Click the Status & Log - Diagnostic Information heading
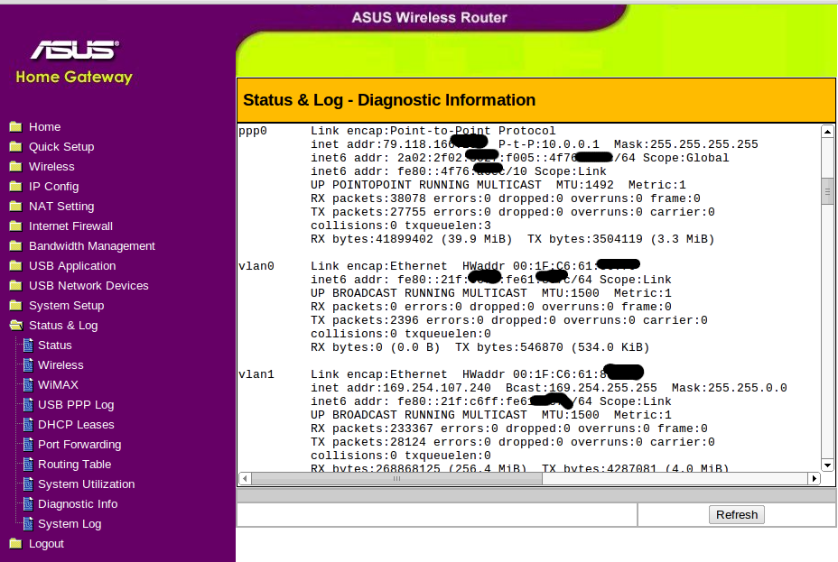 point(389,100)
